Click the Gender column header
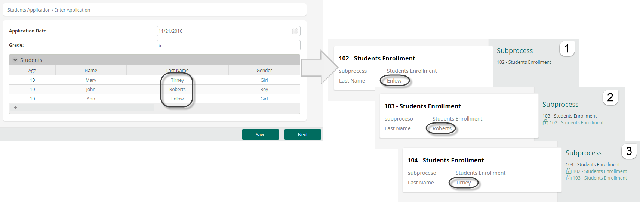 point(264,70)
